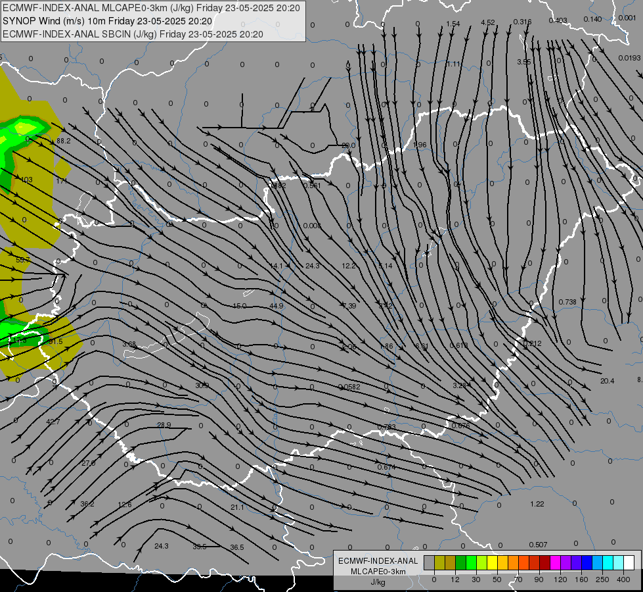Click the map value 12.2
Image resolution: width=643 pixels, height=592 pixels.
(x=349, y=266)
